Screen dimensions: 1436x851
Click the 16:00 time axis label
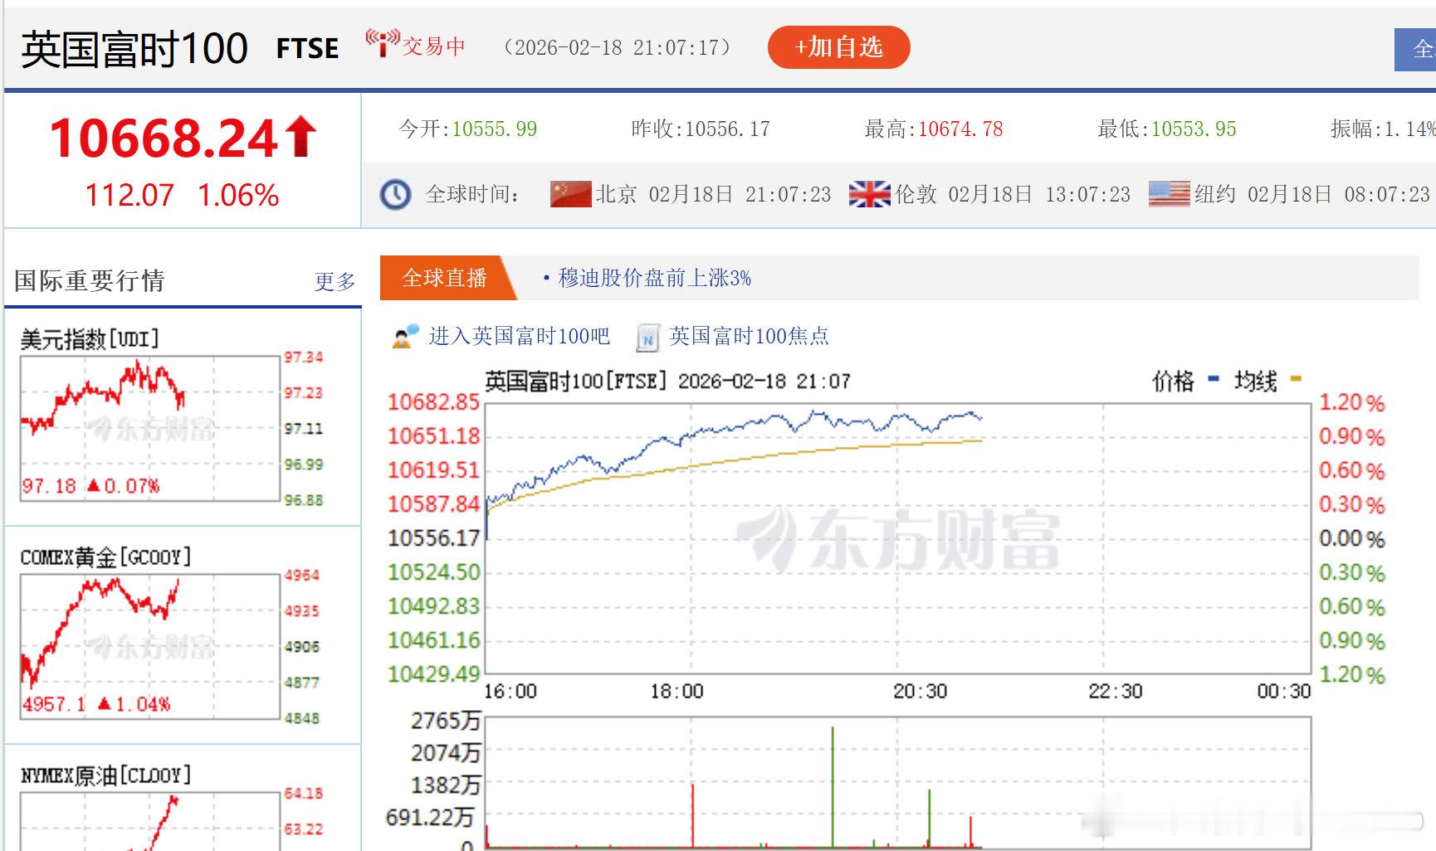pyautogui.click(x=510, y=692)
